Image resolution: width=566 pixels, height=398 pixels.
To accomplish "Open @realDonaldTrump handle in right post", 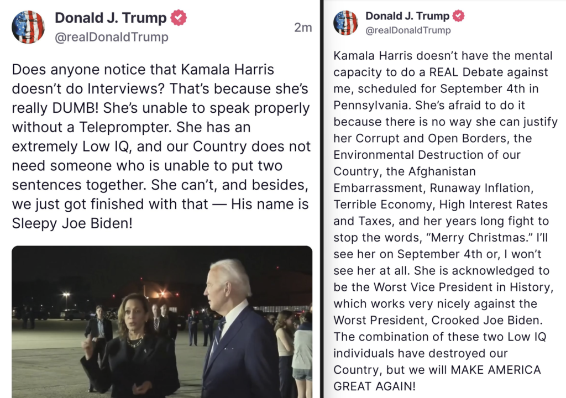I will coord(408,30).
